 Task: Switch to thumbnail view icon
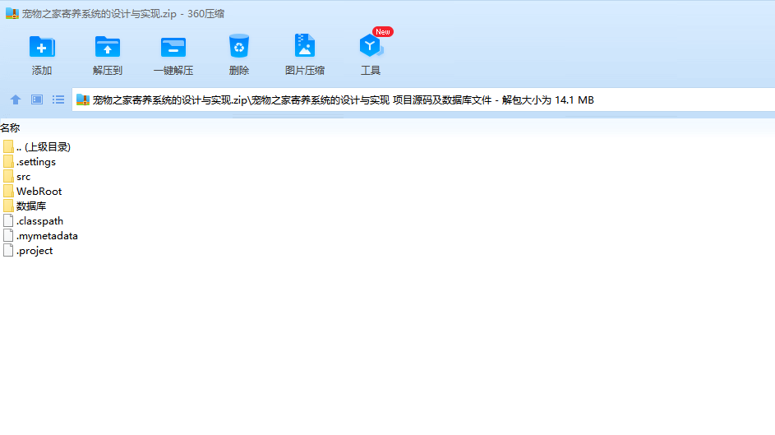click(37, 99)
